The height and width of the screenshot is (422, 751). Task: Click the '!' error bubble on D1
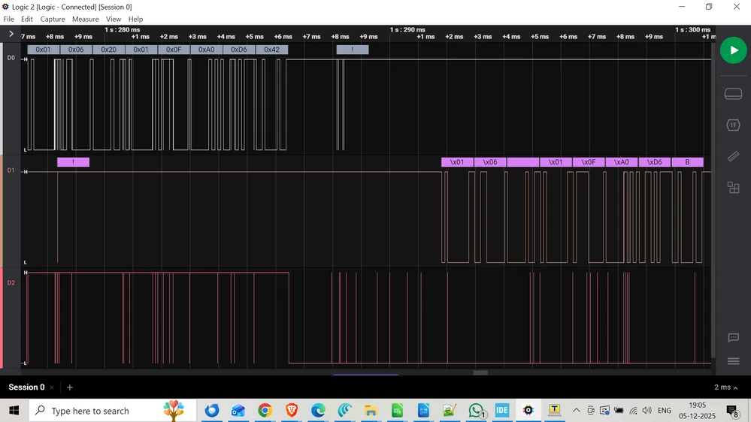tap(73, 162)
